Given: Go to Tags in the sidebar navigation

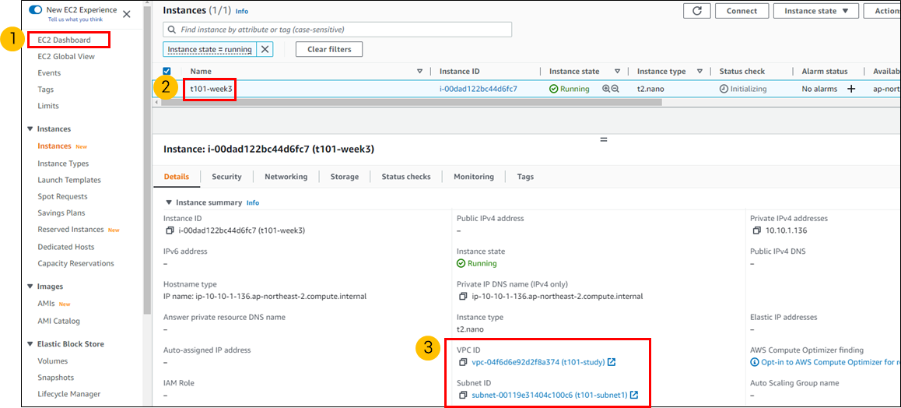Looking at the screenshot, I should pyautogui.click(x=45, y=90).
